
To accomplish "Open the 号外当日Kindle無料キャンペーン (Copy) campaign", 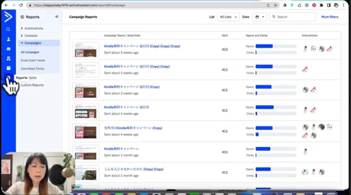I will [133, 128].
